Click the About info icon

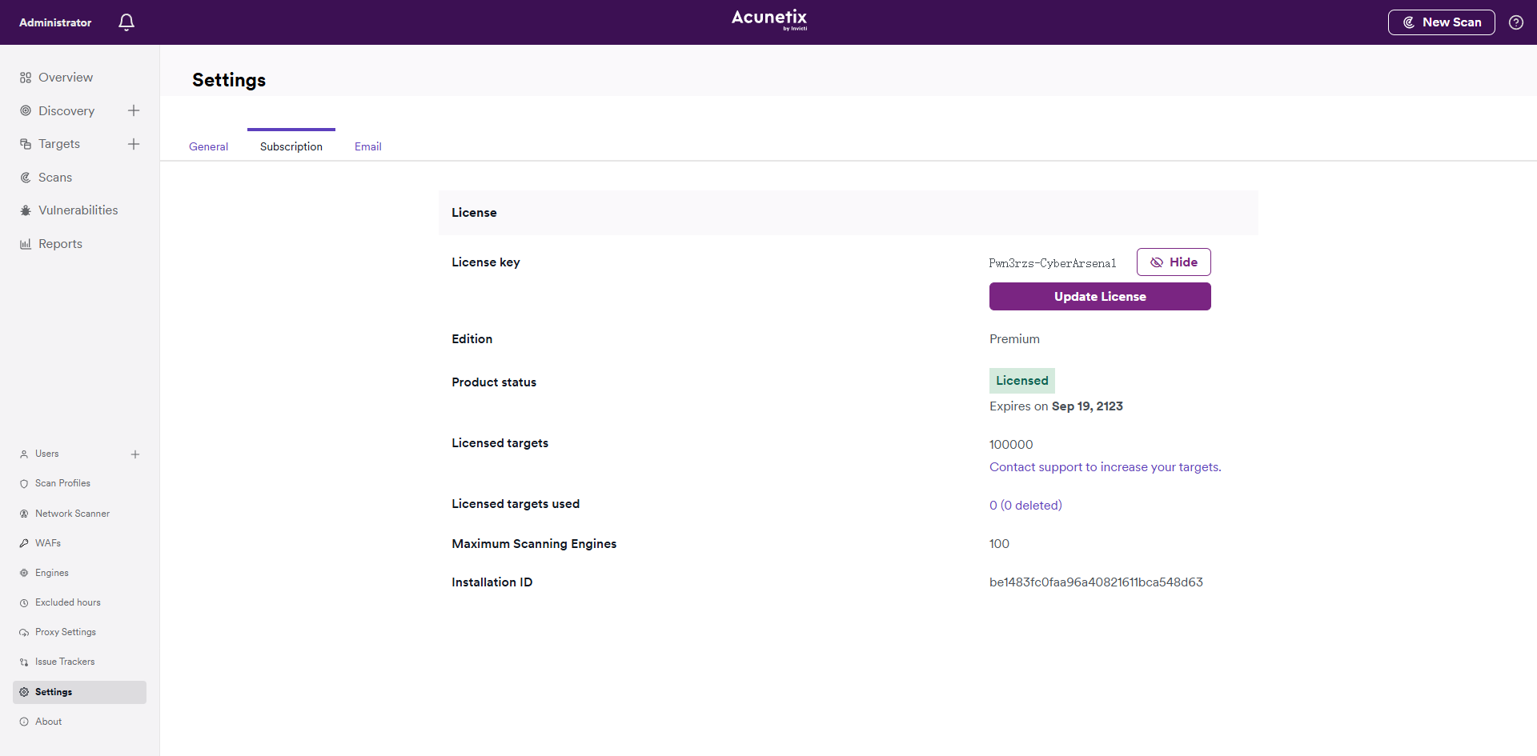tap(24, 722)
